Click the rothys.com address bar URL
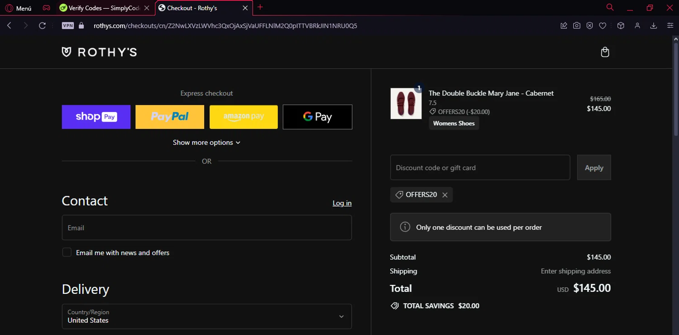679x335 pixels. point(225,26)
